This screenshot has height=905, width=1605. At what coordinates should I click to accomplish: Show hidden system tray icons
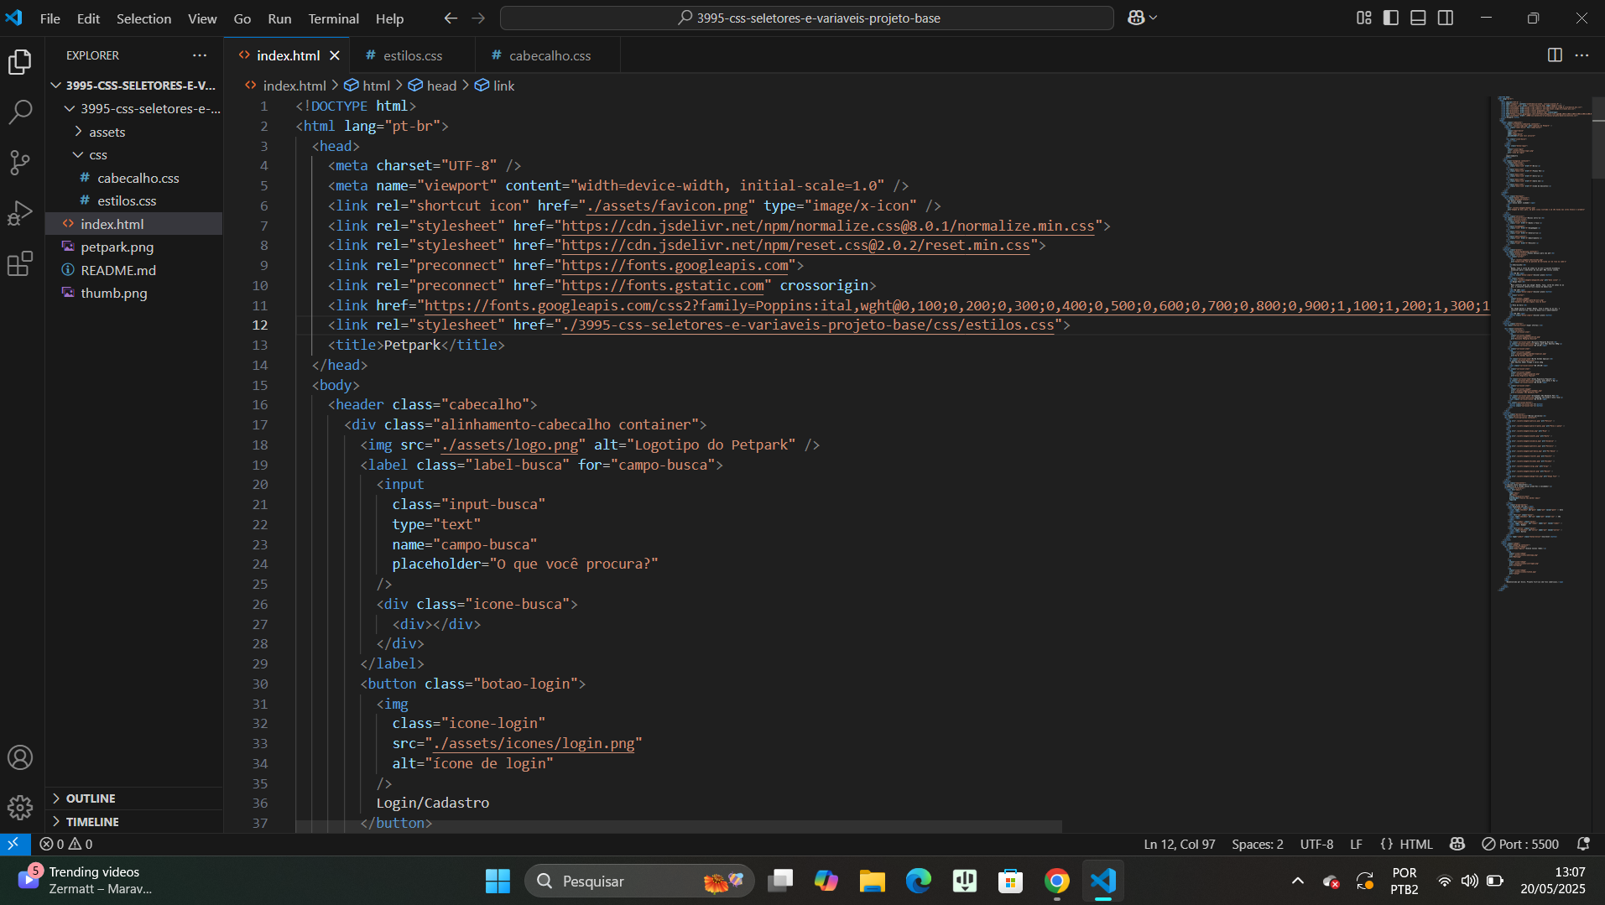pos(1298,881)
